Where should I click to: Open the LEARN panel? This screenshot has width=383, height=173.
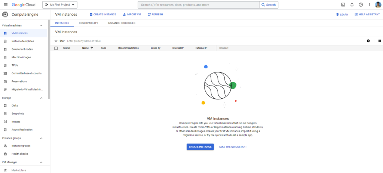[342, 15]
